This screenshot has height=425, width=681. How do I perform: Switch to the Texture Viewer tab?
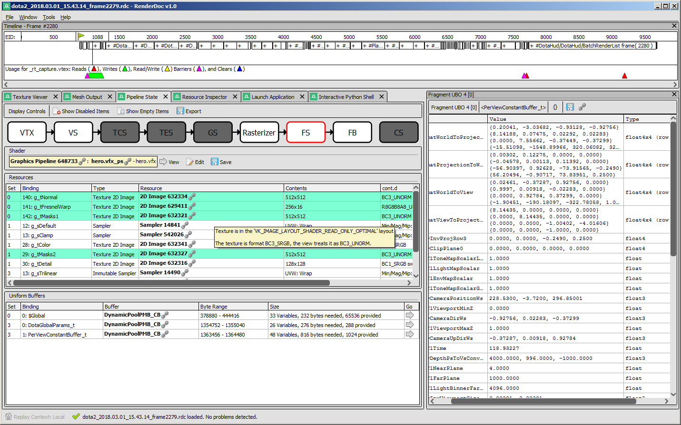[30, 97]
